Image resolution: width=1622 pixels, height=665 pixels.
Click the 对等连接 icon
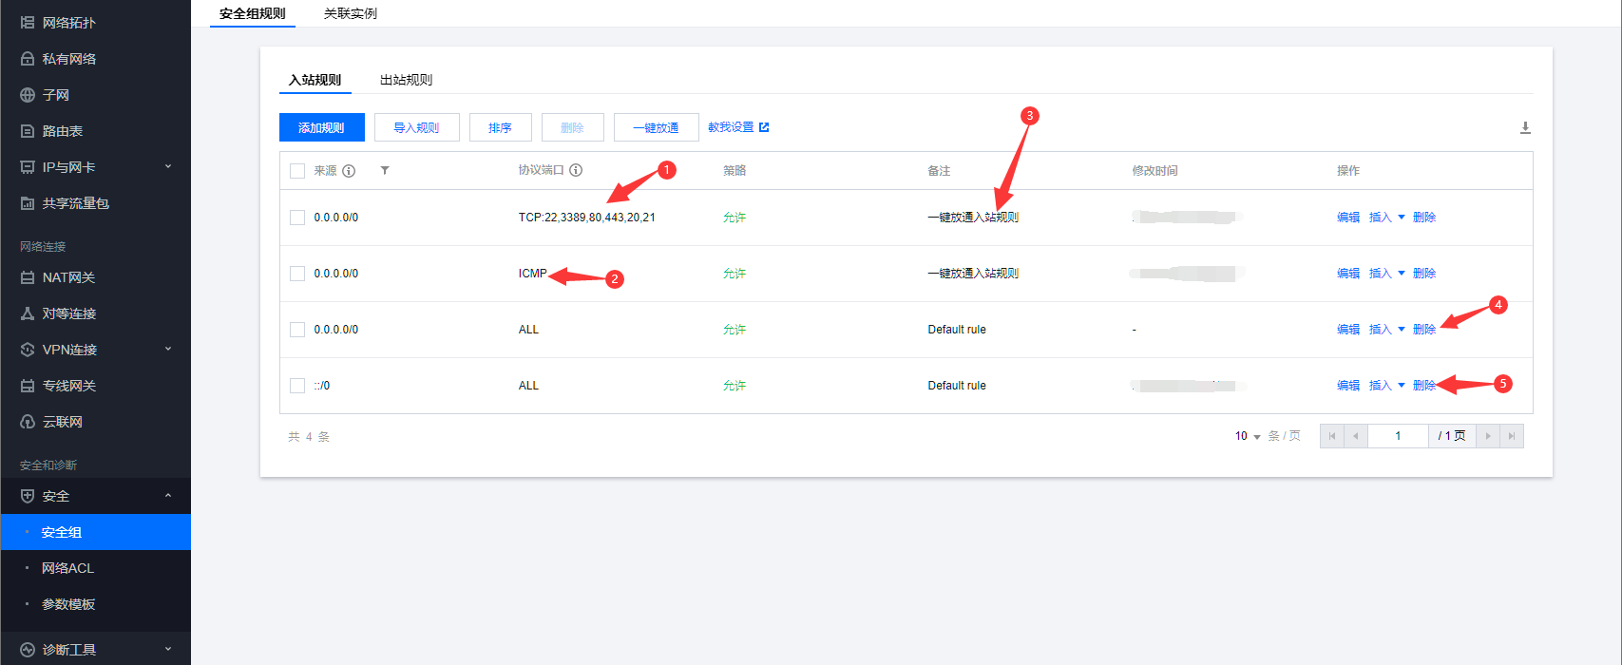click(28, 313)
